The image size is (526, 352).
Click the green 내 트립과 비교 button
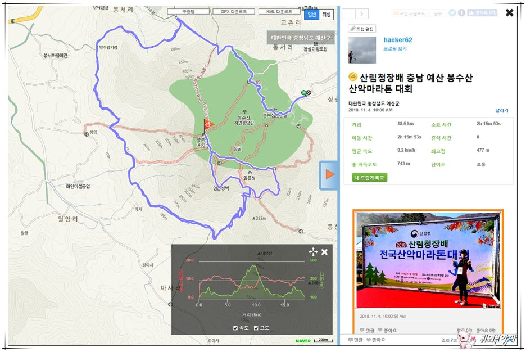[x=369, y=178]
